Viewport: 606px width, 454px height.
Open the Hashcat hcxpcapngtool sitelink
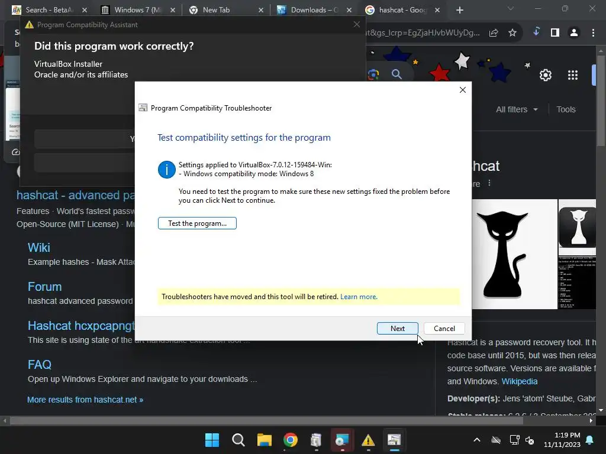tap(81, 326)
